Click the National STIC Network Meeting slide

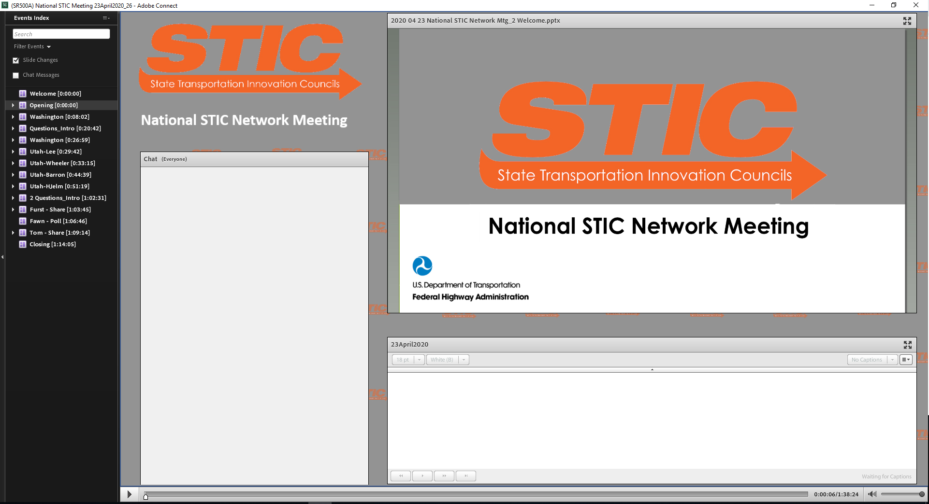click(x=652, y=171)
